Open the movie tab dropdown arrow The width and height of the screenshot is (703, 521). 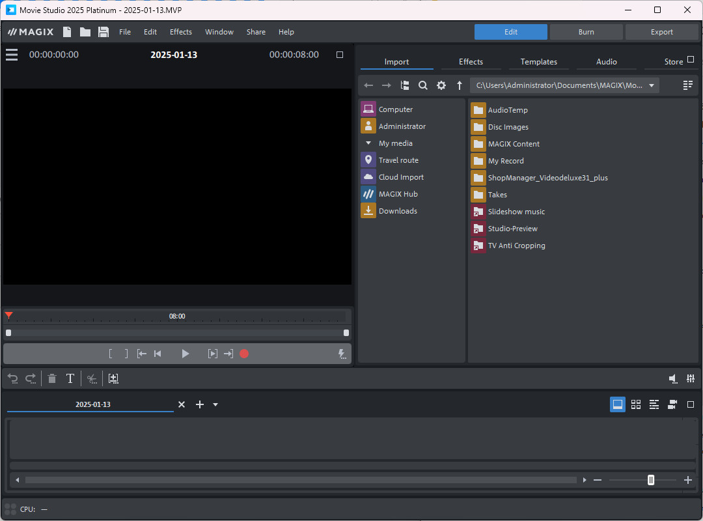[x=215, y=404]
